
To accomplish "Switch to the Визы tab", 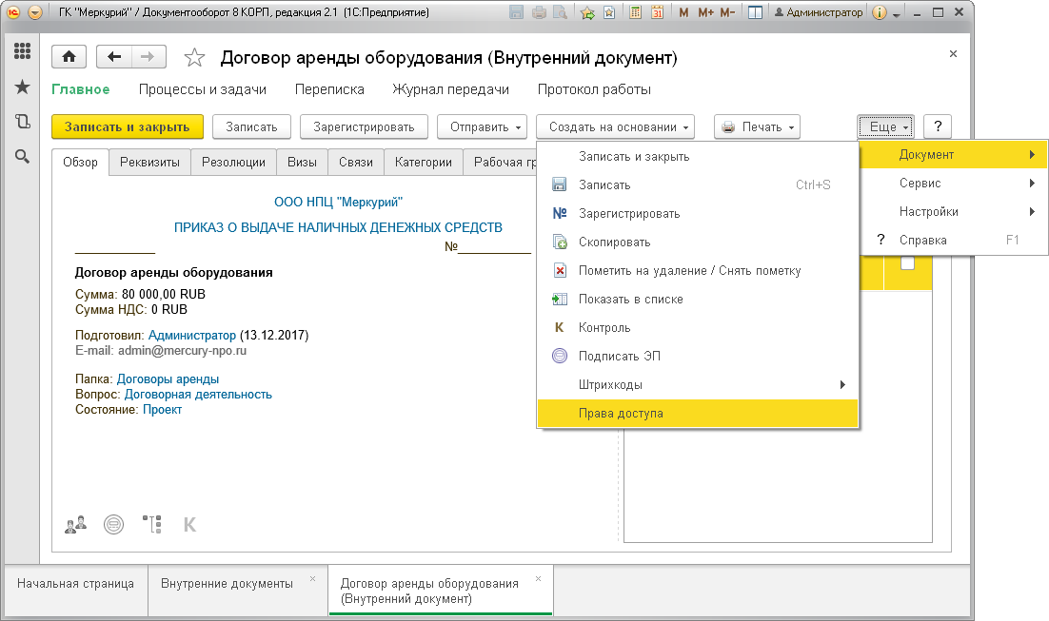I will pos(302,162).
